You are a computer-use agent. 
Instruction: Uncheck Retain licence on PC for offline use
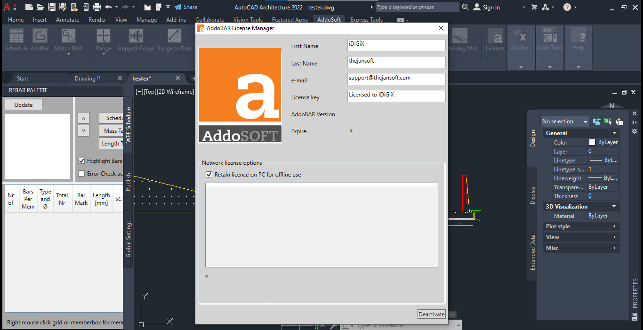click(209, 175)
